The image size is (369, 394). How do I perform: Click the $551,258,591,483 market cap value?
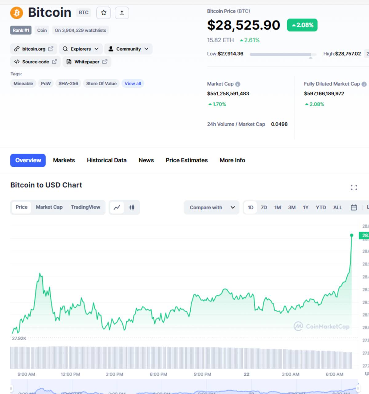[x=228, y=94]
